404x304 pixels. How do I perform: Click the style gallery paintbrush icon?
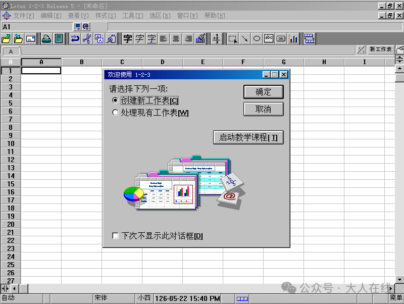[x=200, y=39]
